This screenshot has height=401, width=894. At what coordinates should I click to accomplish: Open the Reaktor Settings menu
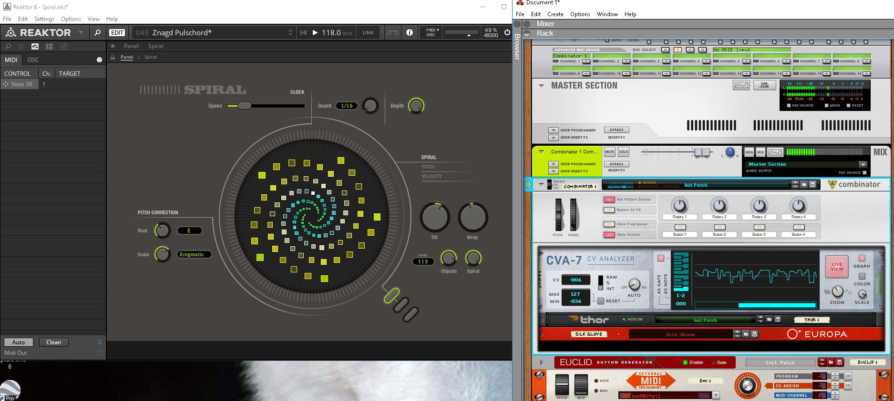[x=44, y=19]
